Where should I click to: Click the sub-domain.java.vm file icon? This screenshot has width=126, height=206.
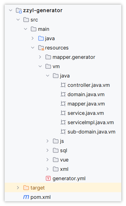[63, 132]
